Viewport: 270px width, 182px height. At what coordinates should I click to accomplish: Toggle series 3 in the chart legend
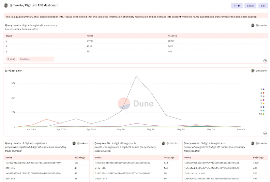262,89
